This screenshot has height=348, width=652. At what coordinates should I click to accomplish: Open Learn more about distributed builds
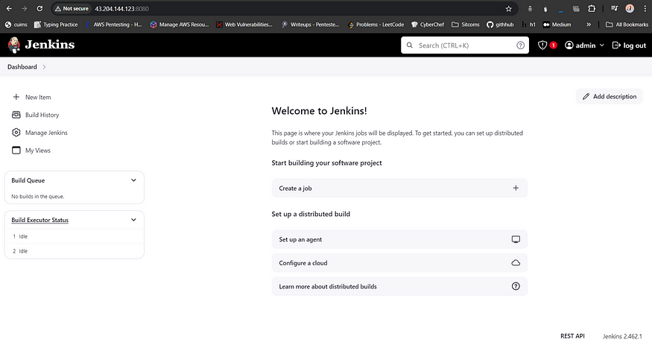(x=399, y=286)
